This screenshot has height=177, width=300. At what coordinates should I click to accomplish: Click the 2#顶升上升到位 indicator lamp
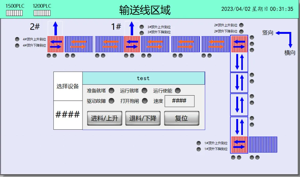pos(242,25)
